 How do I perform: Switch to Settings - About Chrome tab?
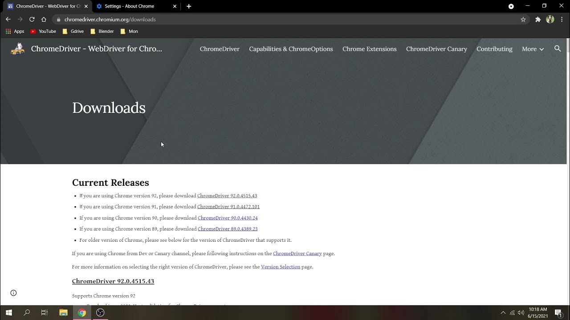click(x=136, y=6)
